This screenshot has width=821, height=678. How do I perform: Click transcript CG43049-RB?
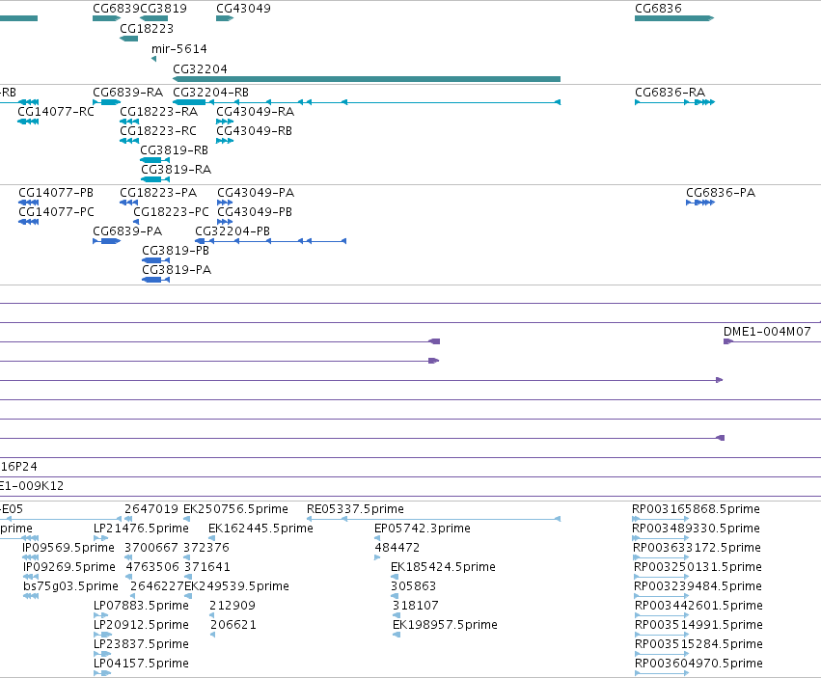pos(225,141)
